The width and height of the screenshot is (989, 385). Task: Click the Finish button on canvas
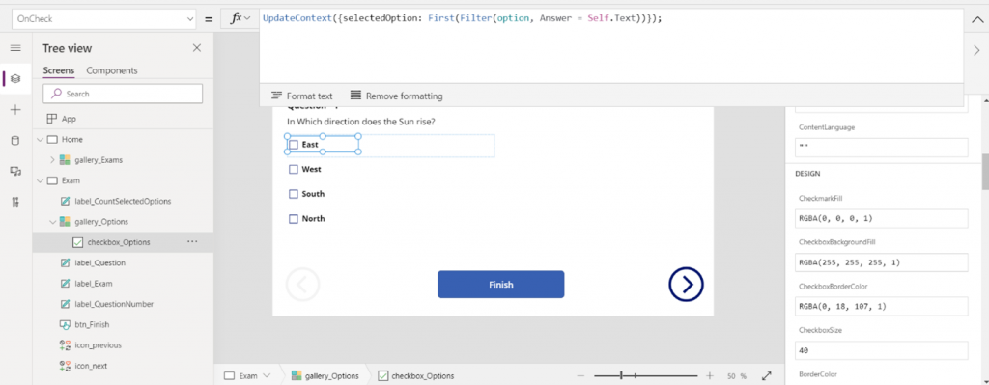(x=501, y=285)
